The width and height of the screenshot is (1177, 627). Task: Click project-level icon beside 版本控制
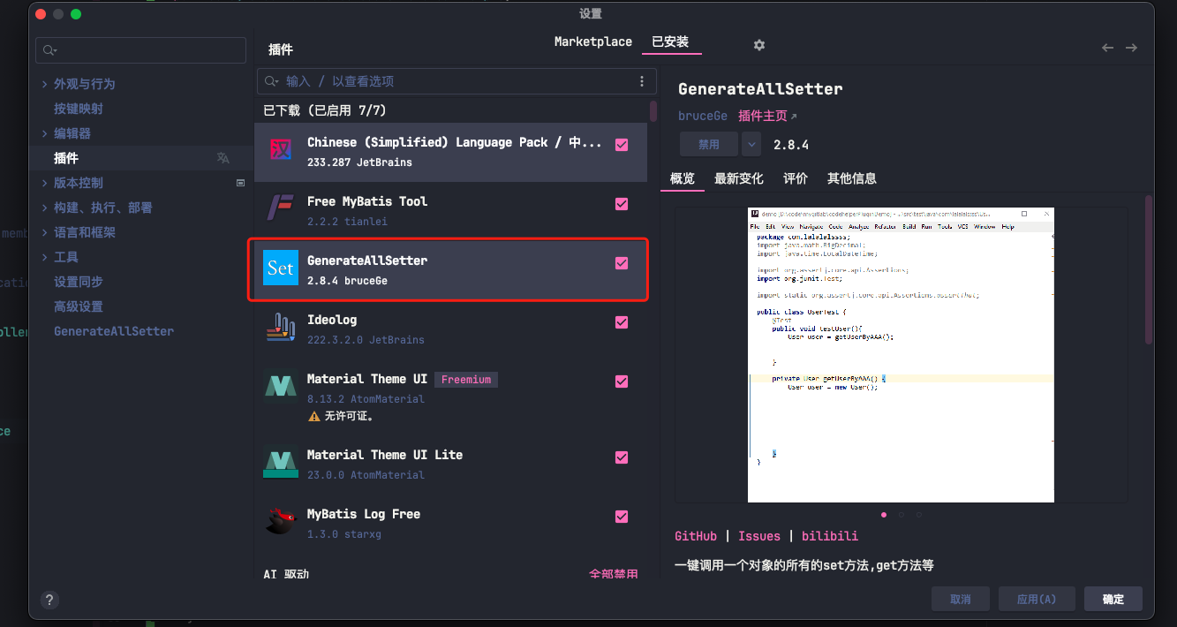tap(240, 183)
